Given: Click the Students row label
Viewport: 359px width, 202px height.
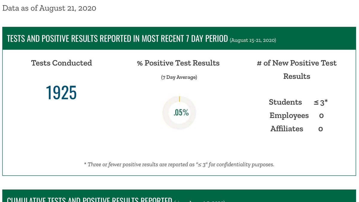Looking at the screenshot, I should tap(285, 102).
